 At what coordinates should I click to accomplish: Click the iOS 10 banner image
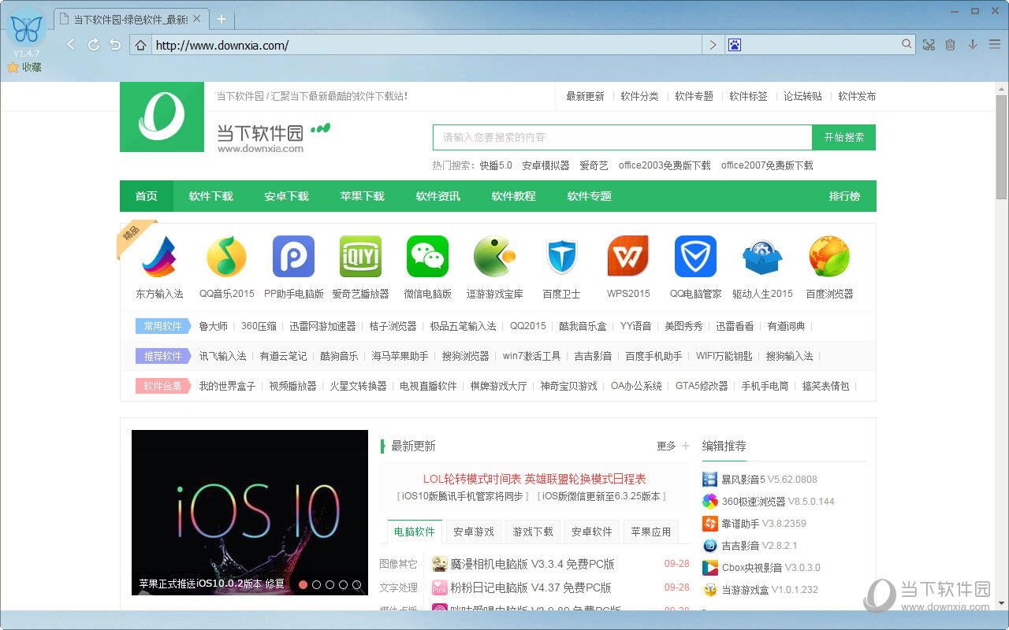[x=250, y=512]
